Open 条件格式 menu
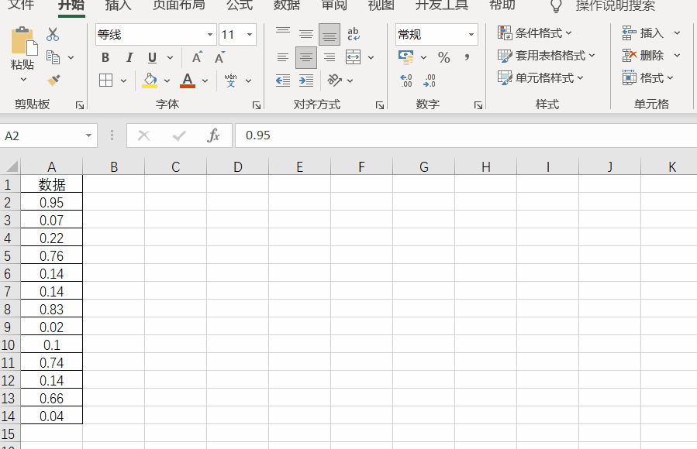Screen dimensions: 697x449 535,33
